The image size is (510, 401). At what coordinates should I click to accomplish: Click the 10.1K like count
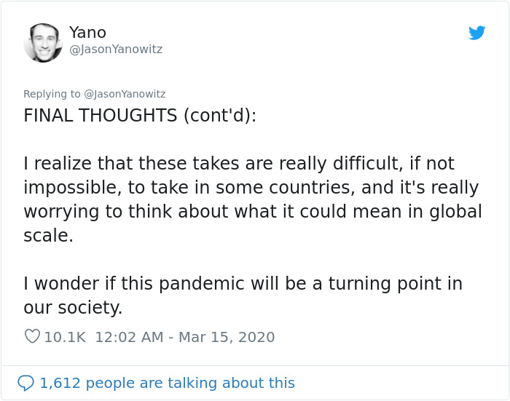(x=65, y=337)
